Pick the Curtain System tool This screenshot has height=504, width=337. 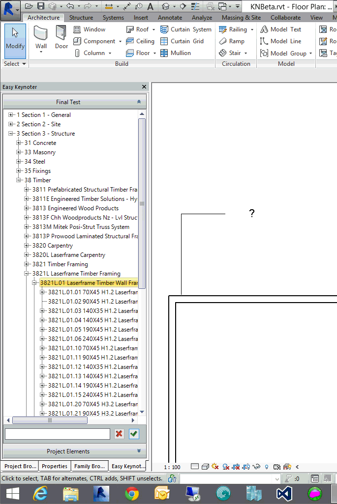[x=186, y=29]
